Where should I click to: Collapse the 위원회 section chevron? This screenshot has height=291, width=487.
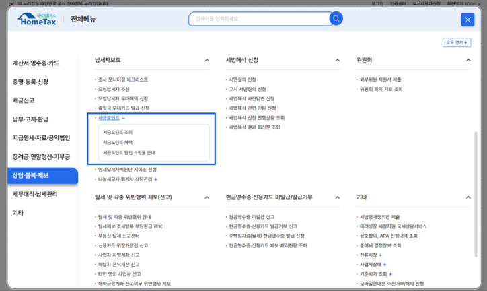[467, 60]
